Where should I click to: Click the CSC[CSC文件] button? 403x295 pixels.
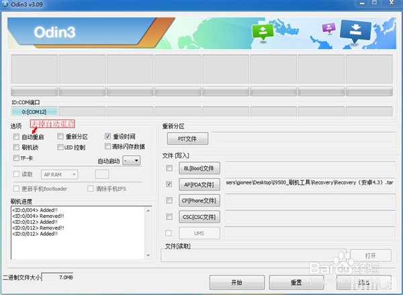[199, 217]
